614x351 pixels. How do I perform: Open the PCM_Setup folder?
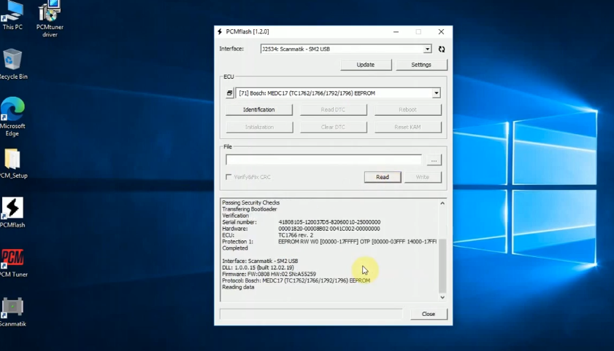[13, 163]
